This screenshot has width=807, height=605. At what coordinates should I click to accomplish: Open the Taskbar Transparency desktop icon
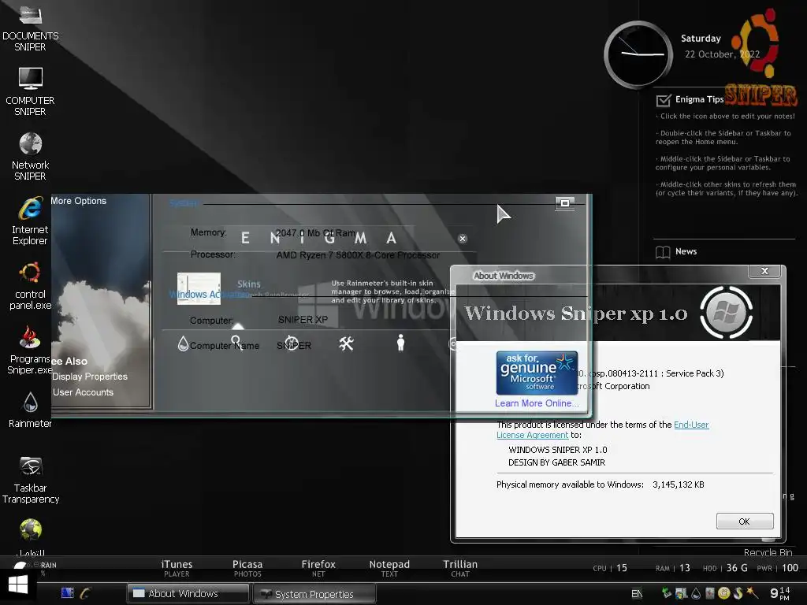pos(30,480)
